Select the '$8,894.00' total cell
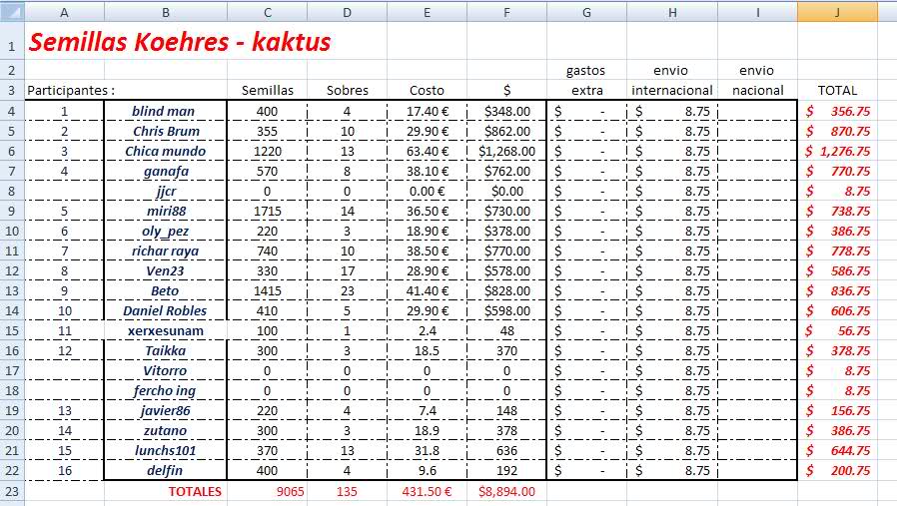The width and height of the screenshot is (897, 506). coord(506,491)
